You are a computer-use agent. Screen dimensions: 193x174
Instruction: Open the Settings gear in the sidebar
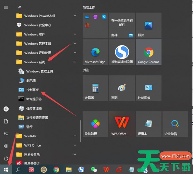tap(6, 146)
